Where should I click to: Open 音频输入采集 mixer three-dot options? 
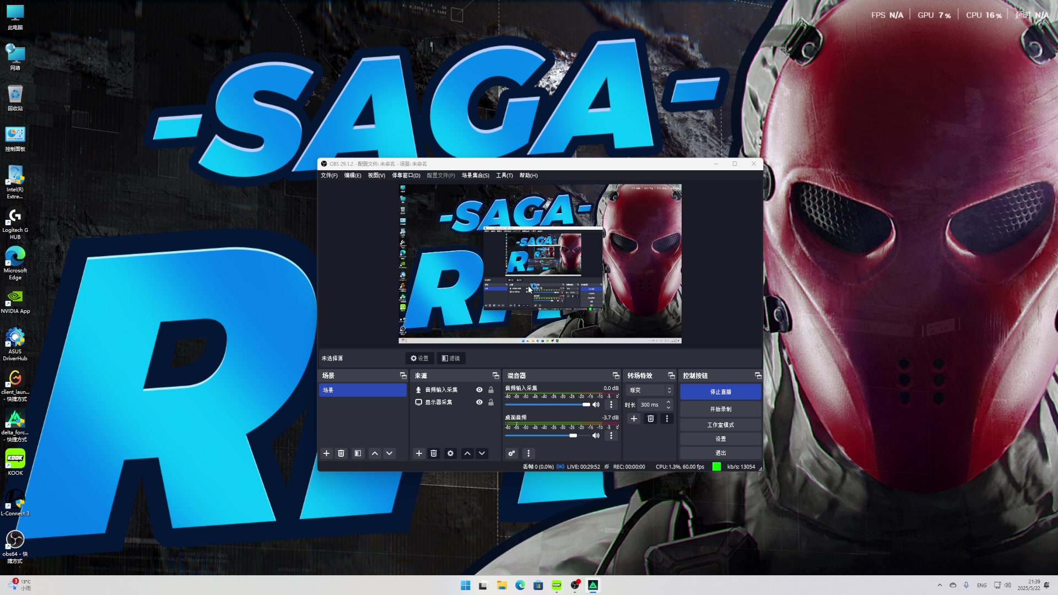611,404
